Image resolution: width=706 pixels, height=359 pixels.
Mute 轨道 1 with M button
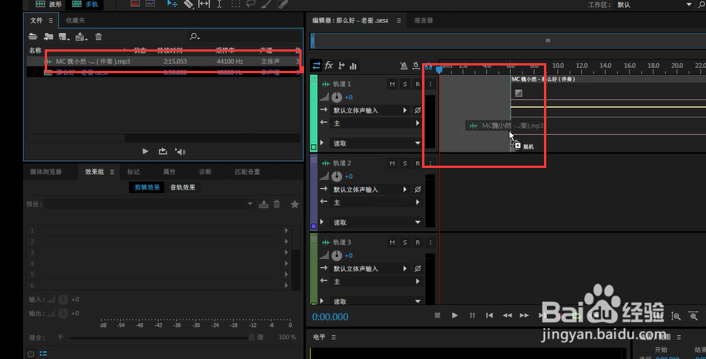click(x=392, y=84)
